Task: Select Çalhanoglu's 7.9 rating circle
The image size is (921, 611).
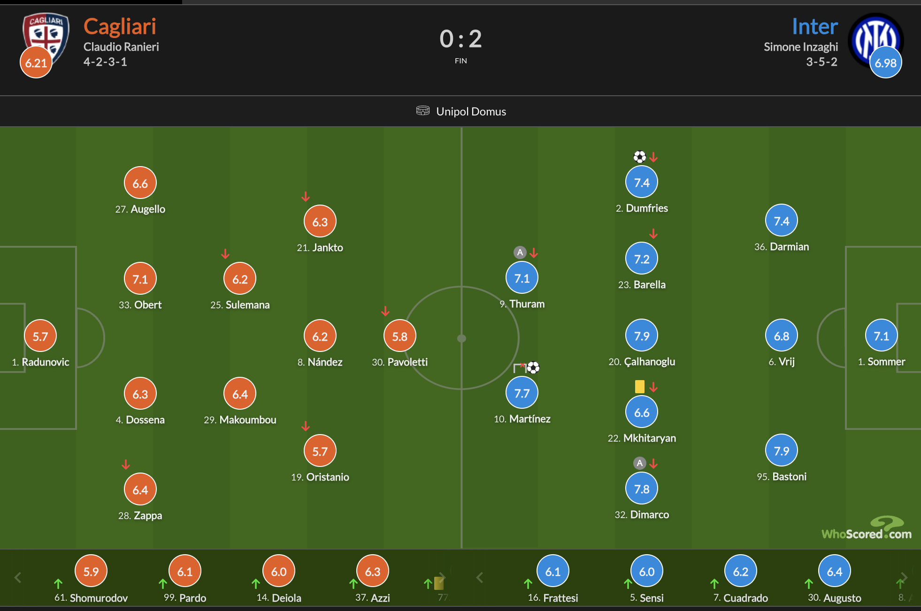Action: [x=642, y=336]
